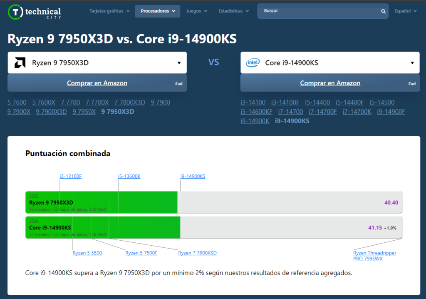
Task: Open 9 7950X link
Action: [x=84, y=112]
